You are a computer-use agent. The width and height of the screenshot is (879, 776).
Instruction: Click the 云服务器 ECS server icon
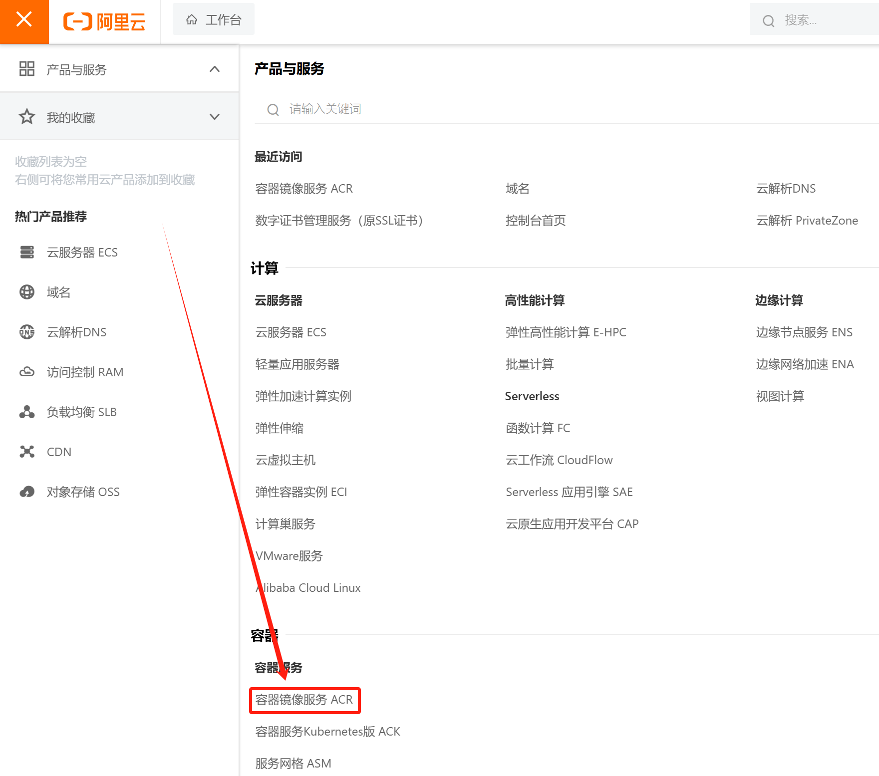point(27,253)
